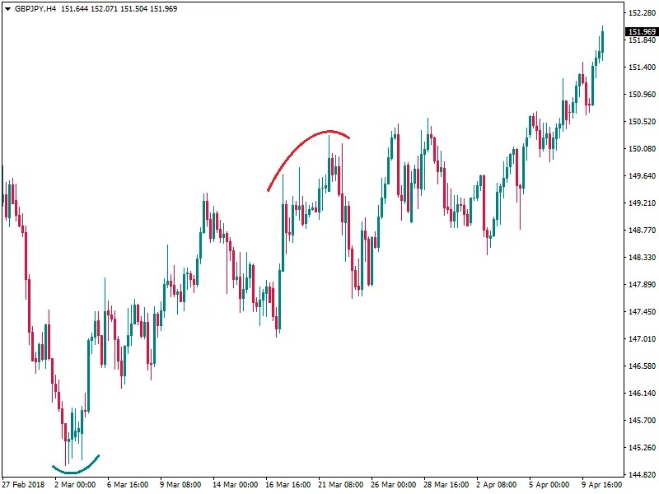659x494 pixels.
Task: Select the 144.820 price axis label
Action: point(642,475)
